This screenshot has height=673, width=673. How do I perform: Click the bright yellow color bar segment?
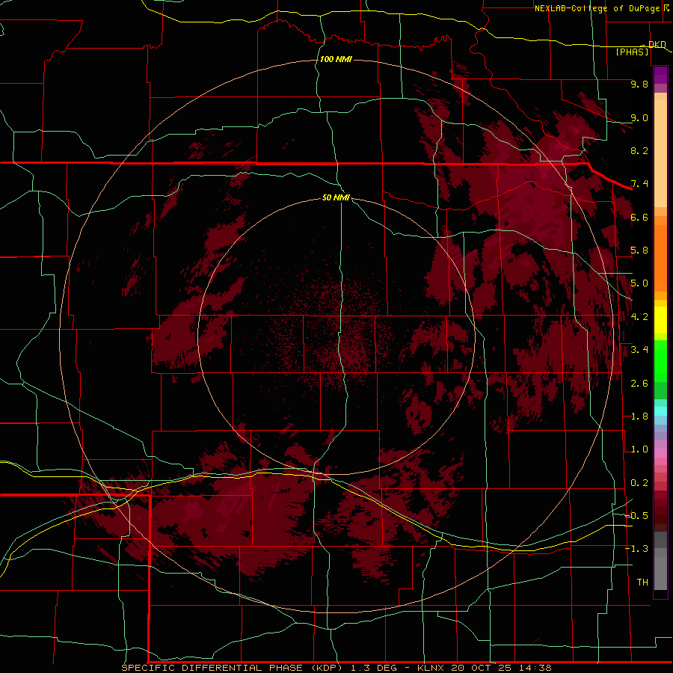click(x=660, y=320)
